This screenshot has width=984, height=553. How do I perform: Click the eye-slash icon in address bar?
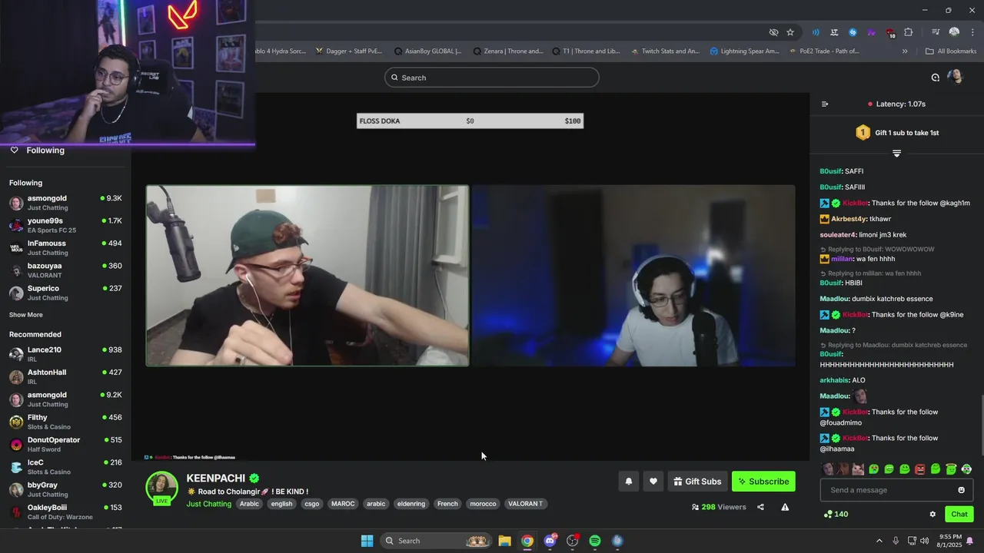pyautogui.click(x=773, y=32)
